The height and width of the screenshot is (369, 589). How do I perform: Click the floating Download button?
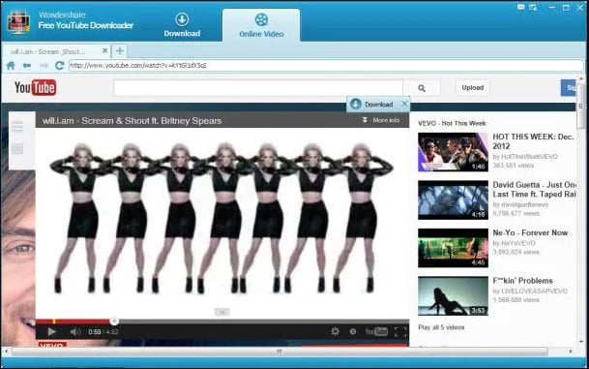(372, 105)
